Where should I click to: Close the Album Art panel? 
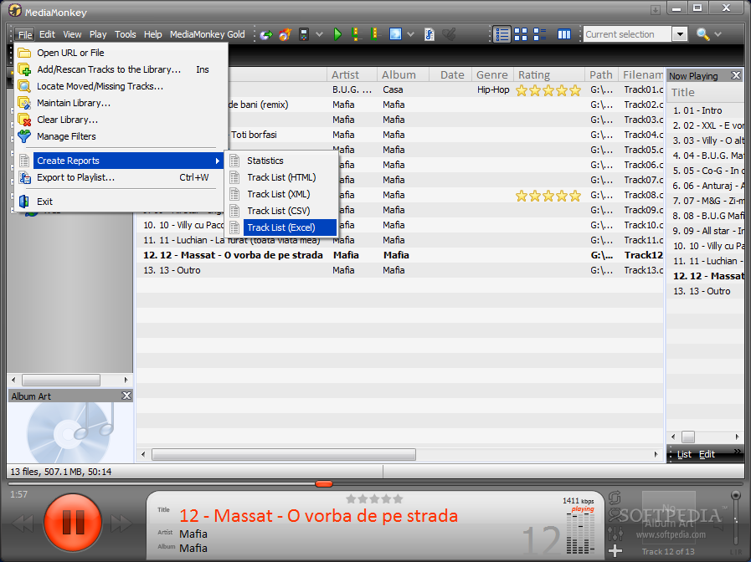126,396
